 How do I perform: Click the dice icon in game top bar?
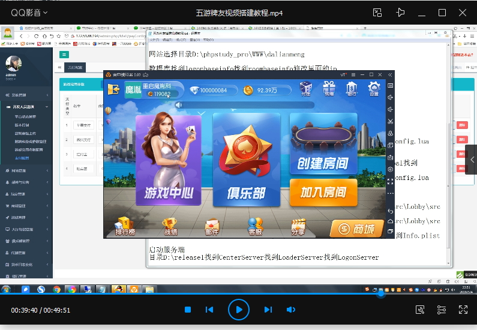306,89
